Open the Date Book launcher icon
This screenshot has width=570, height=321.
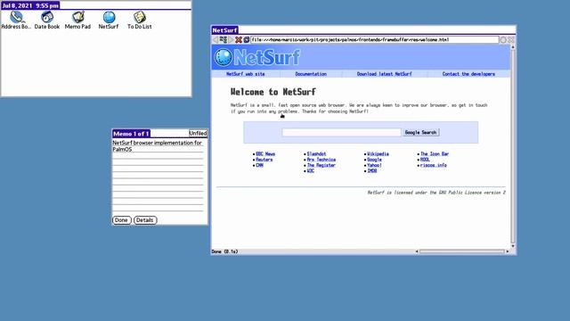click(x=47, y=17)
